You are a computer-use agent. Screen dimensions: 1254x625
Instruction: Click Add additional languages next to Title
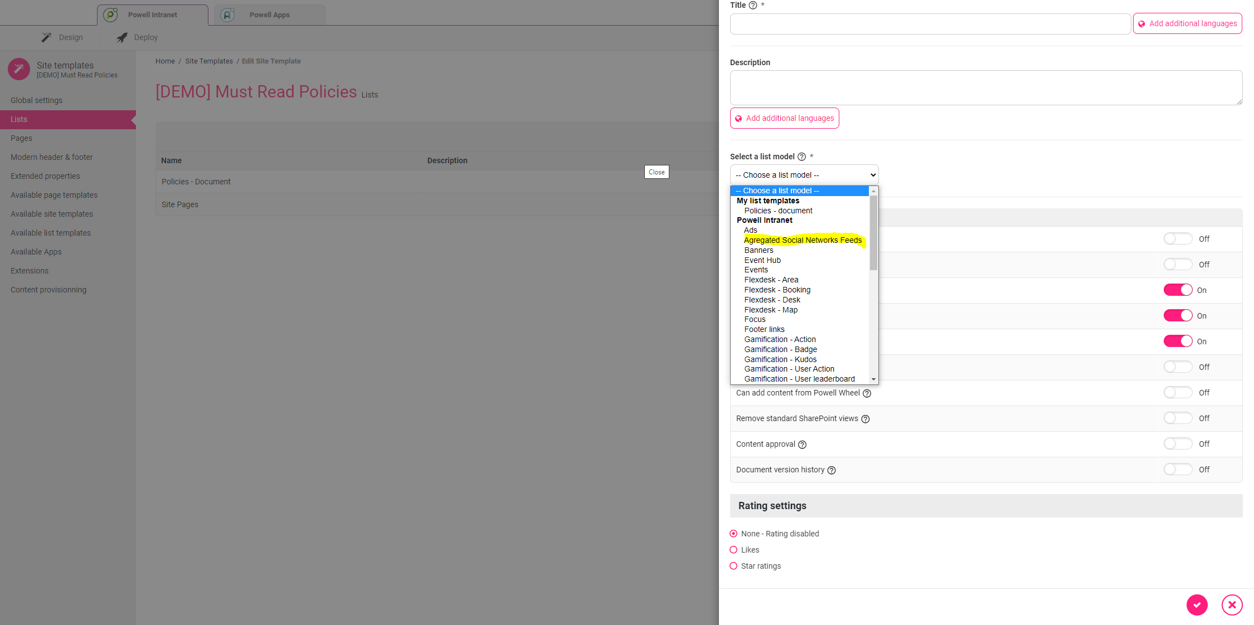point(1187,23)
